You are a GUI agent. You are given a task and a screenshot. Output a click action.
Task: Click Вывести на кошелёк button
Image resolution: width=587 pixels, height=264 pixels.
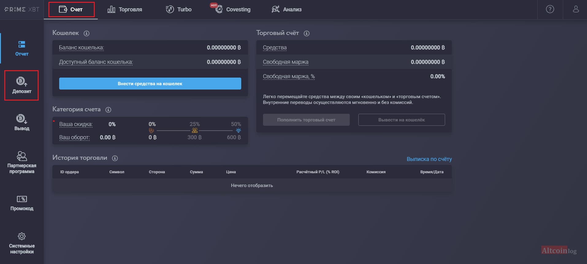(x=402, y=120)
